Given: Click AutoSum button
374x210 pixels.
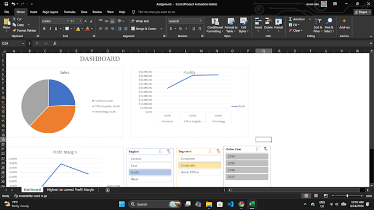Looking at the screenshot, I should pyautogui.click(x=297, y=19).
